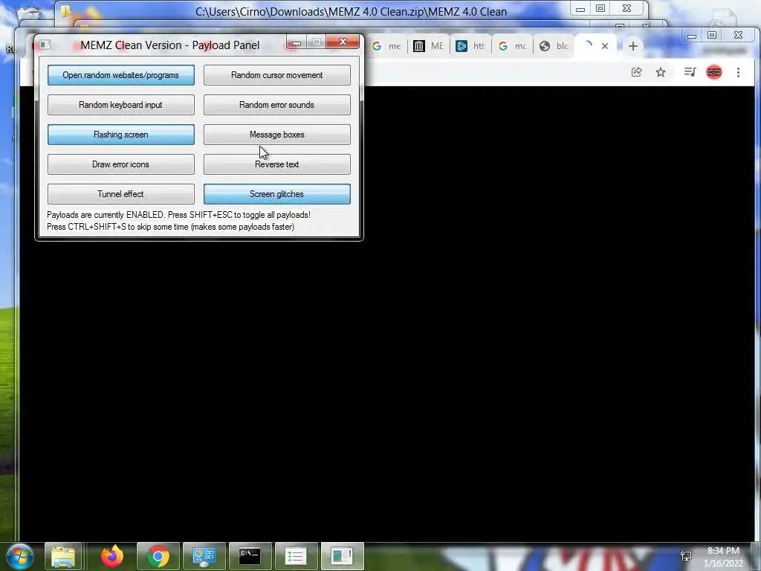The width and height of the screenshot is (761, 571).
Task: Click the MEMZ Payload Panel title bar icon
Action: click(x=45, y=45)
